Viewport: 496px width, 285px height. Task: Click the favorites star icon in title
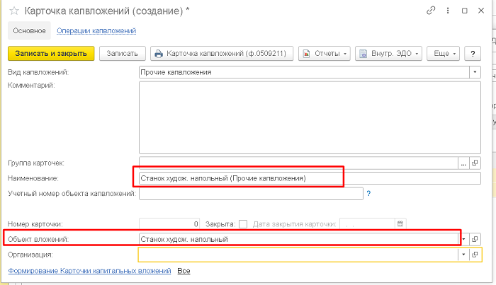point(13,11)
